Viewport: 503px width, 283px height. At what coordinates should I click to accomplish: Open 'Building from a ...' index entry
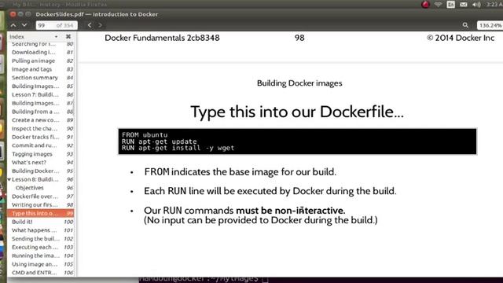click(42, 112)
